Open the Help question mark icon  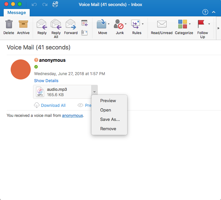205,12
